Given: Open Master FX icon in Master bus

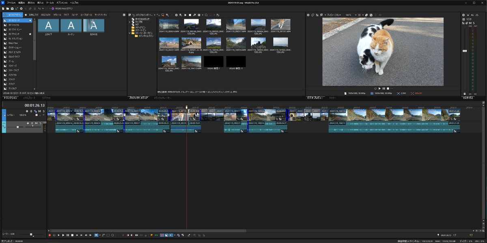Looking at the screenshot, I should point(463,23).
